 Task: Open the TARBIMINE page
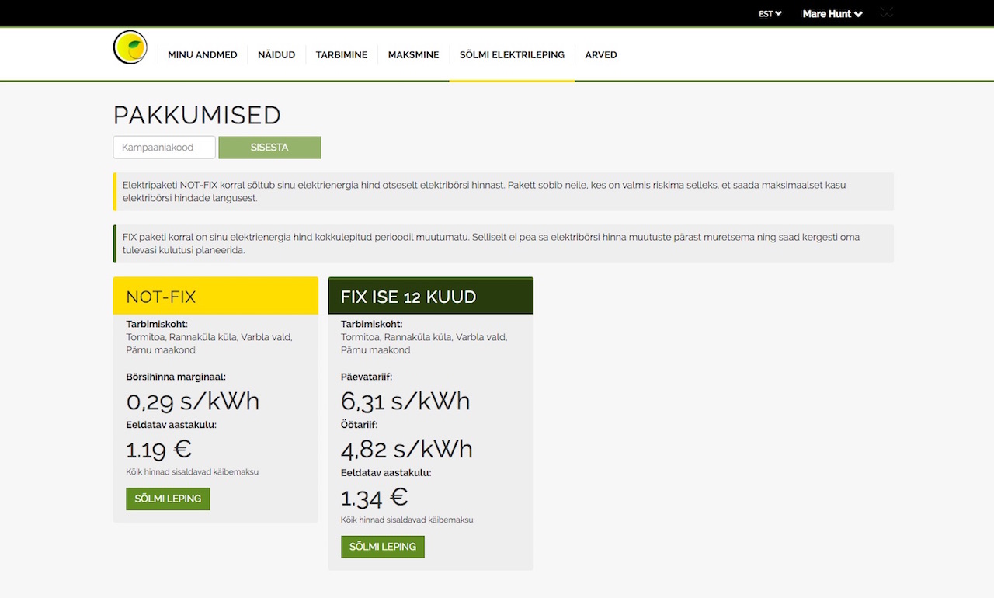[x=342, y=54]
